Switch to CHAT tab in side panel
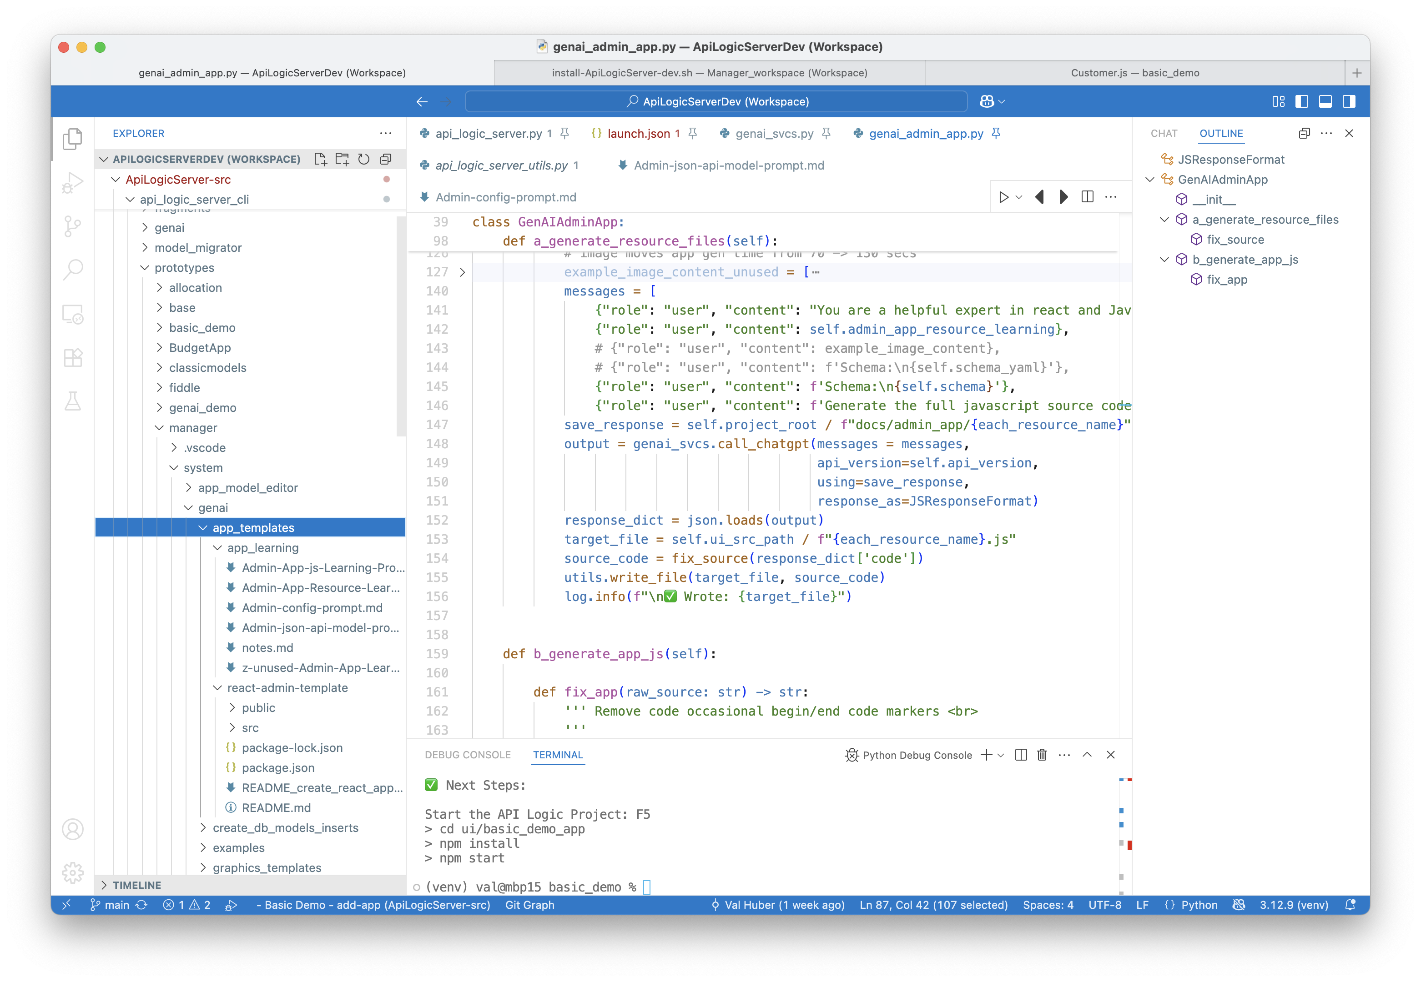Screen dimensions: 1421x982 coord(1164,134)
